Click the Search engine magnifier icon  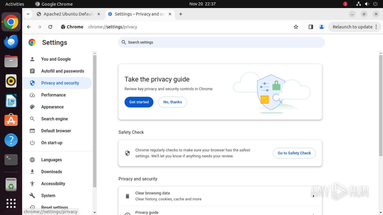point(32,119)
